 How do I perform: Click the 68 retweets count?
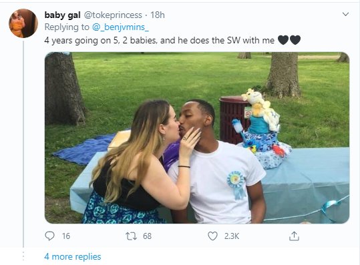pyautogui.click(x=147, y=236)
